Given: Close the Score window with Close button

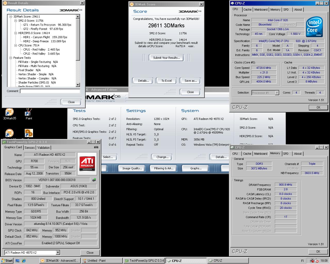Looking at the screenshot, I should click(x=190, y=92).
